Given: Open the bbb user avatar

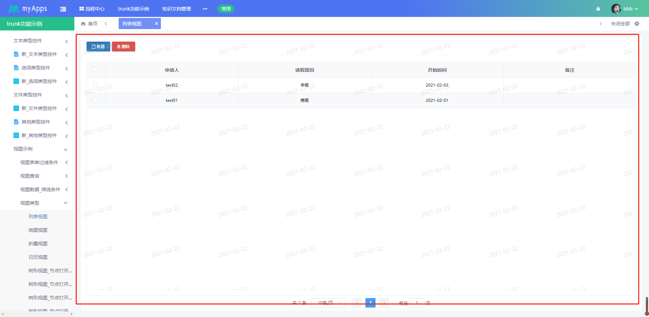Looking at the screenshot, I should point(616,9).
